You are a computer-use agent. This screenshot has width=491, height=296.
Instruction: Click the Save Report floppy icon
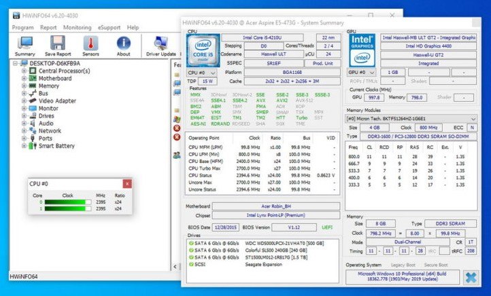pos(58,45)
